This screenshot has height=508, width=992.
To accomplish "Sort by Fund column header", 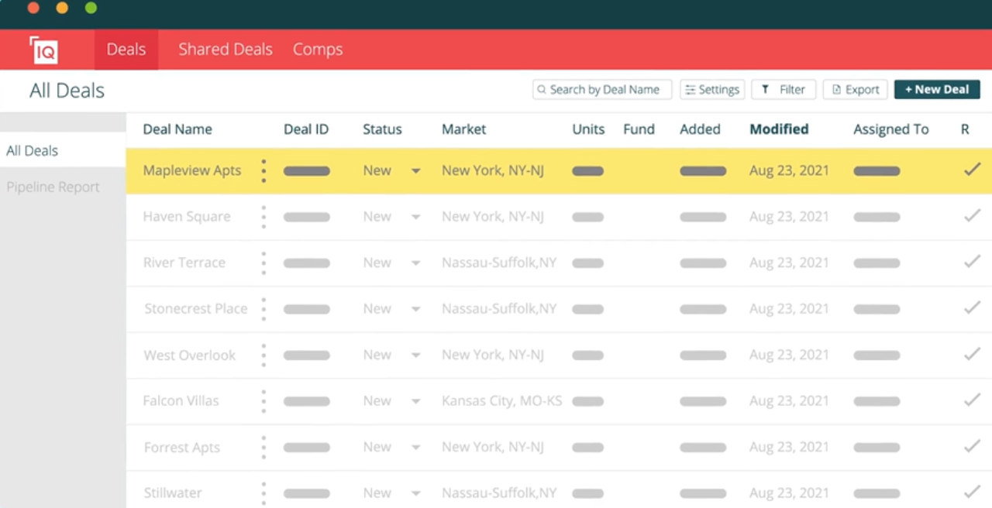I will (x=639, y=129).
